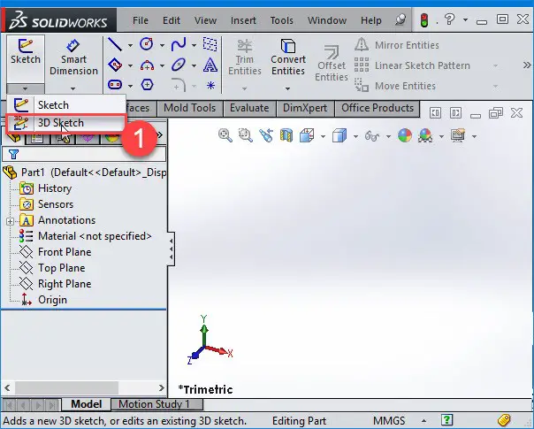
Task: Open the Window menu
Action: [x=327, y=20]
